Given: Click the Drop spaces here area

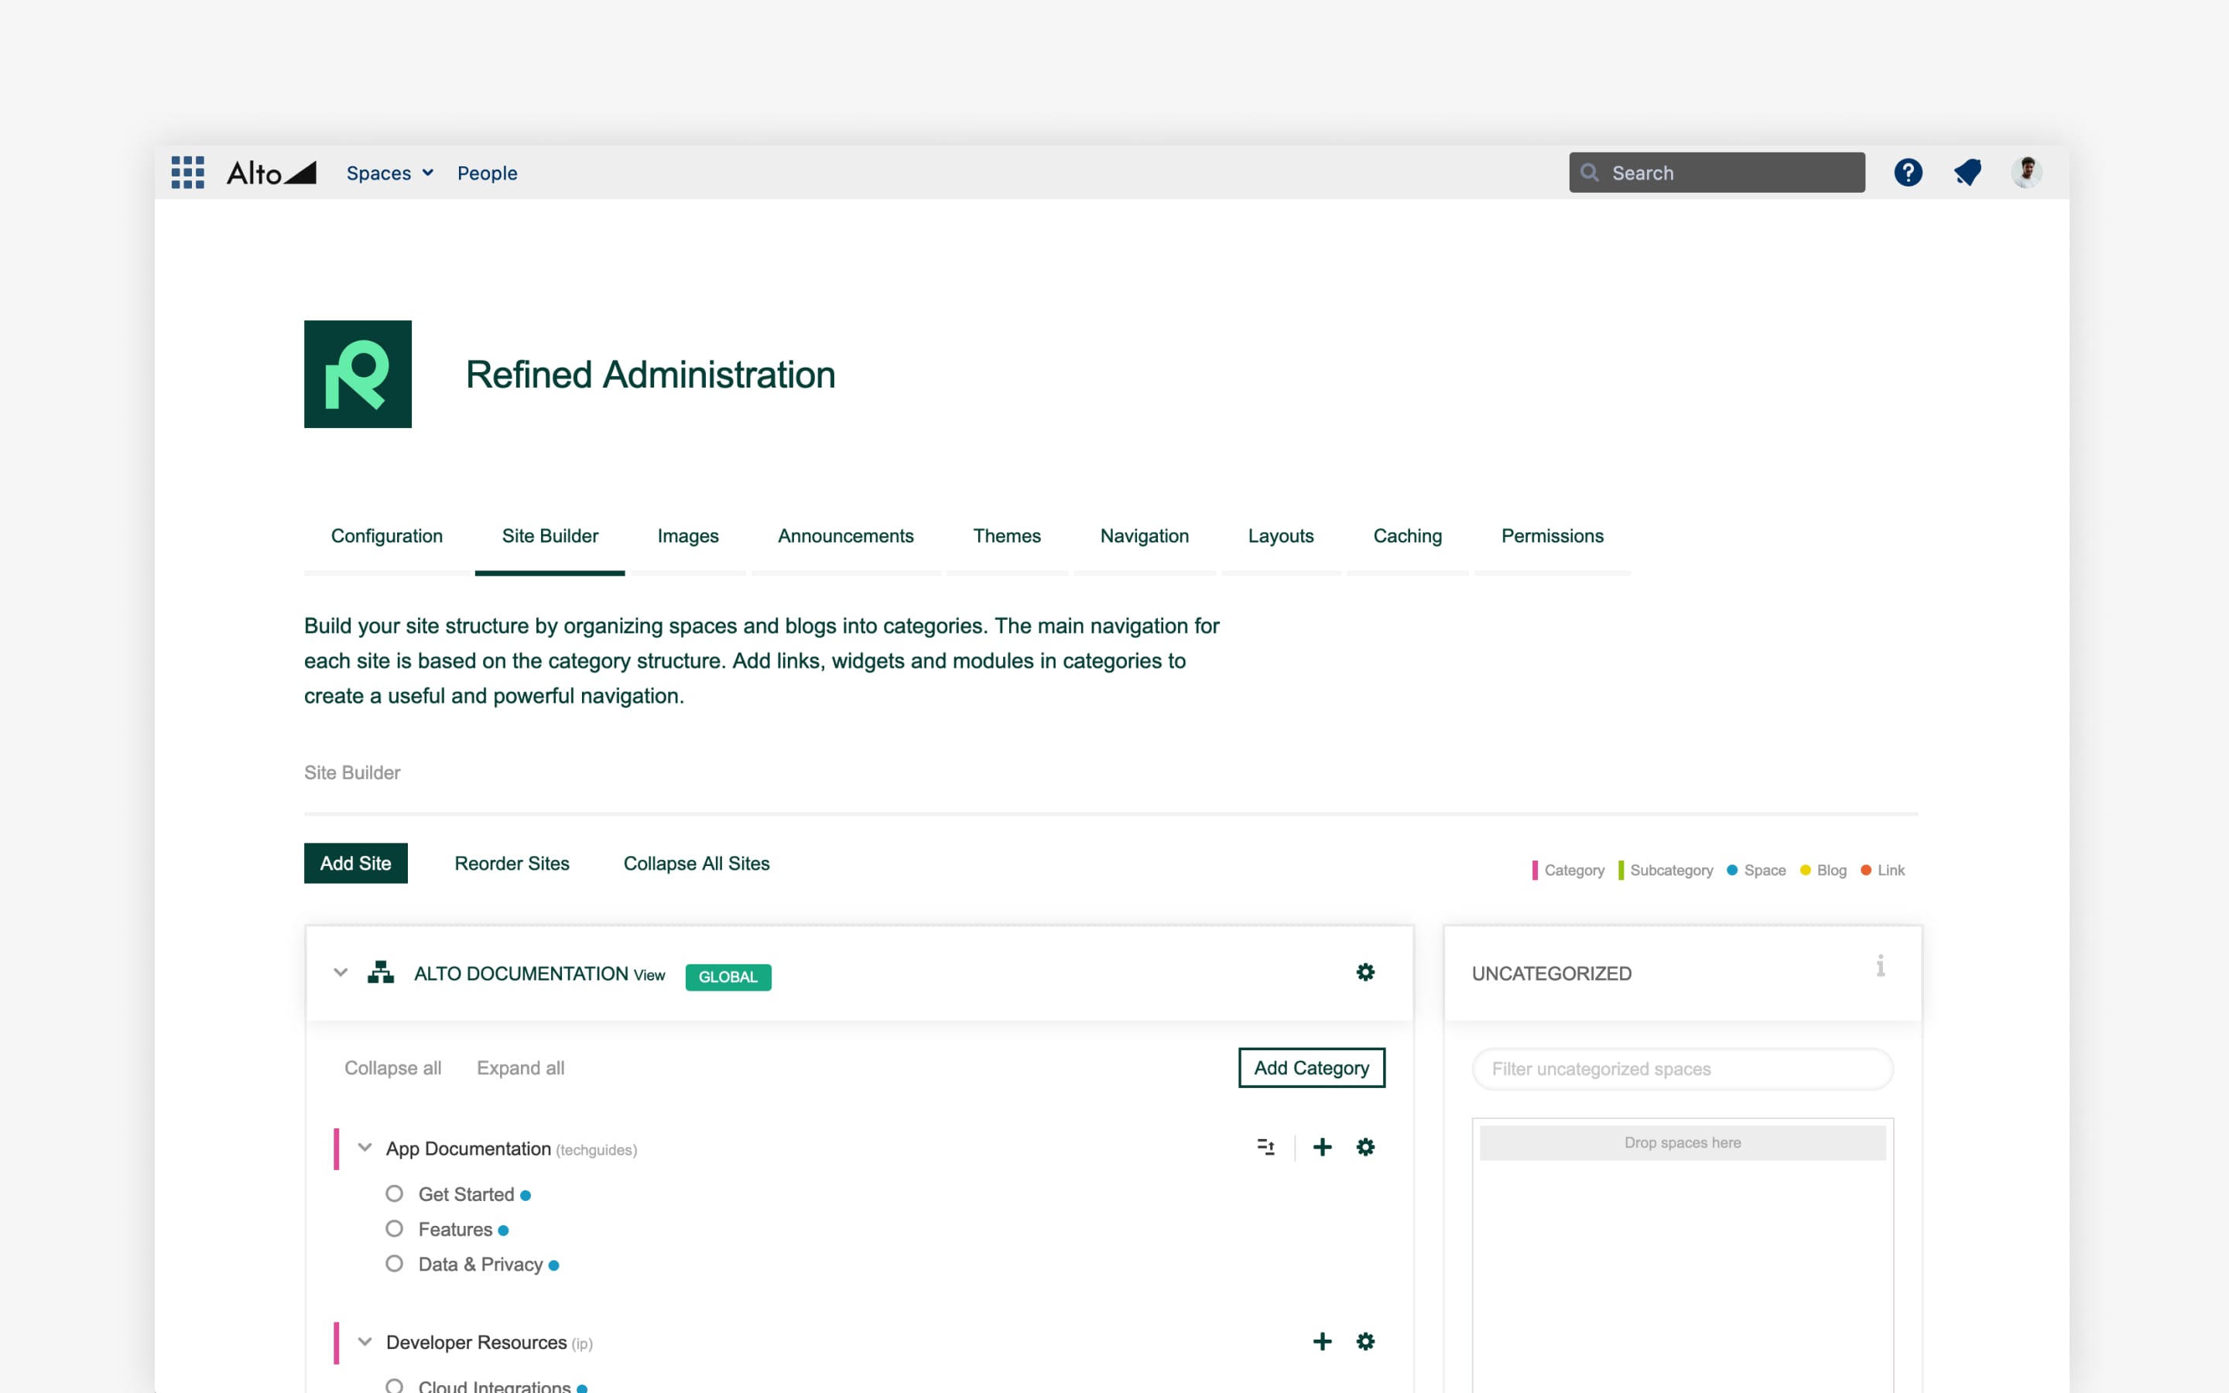Looking at the screenshot, I should coord(1683,1142).
